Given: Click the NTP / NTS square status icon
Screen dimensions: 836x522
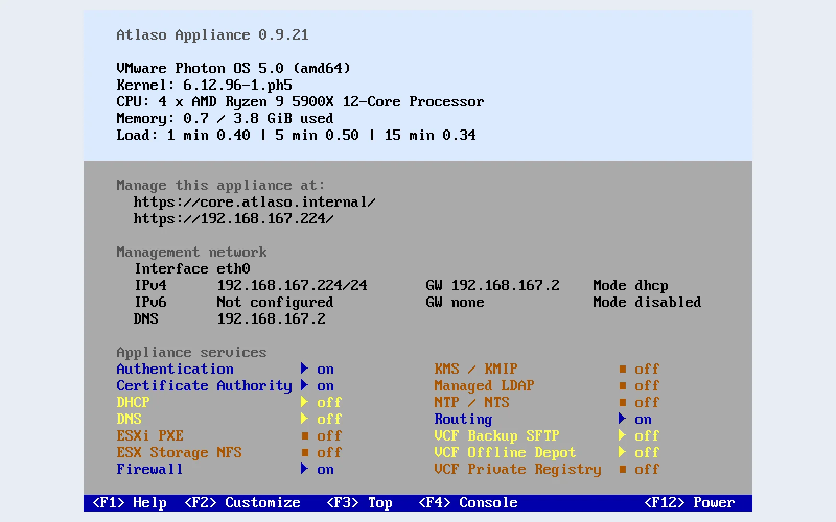Looking at the screenshot, I should click(622, 402).
